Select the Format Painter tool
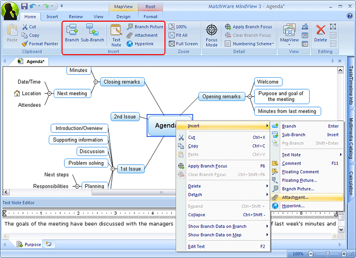This screenshot has width=356, height=258. point(40,44)
